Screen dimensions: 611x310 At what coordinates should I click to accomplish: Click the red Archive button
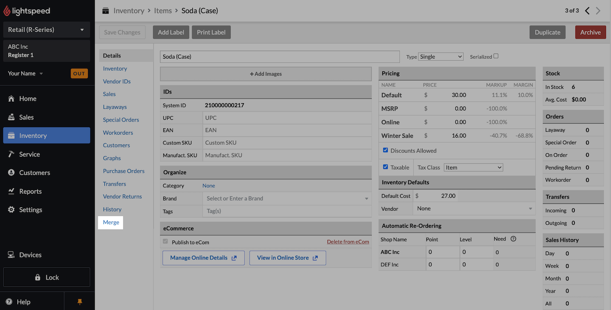[590, 32]
